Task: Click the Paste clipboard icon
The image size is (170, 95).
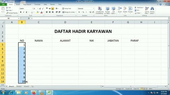Action: tap(3, 9)
